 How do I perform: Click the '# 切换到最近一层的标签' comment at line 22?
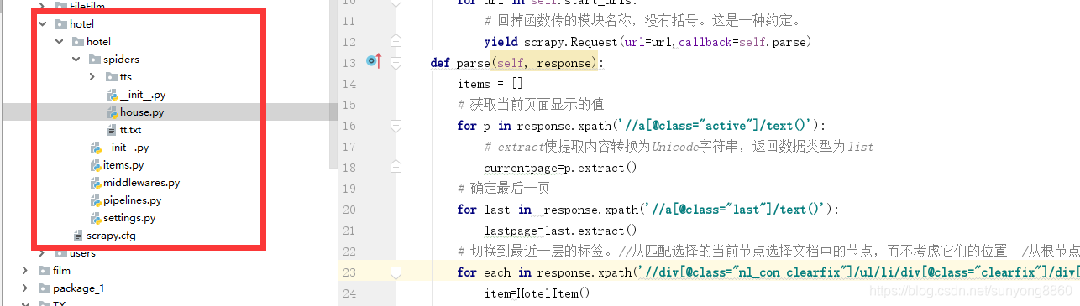point(768,252)
